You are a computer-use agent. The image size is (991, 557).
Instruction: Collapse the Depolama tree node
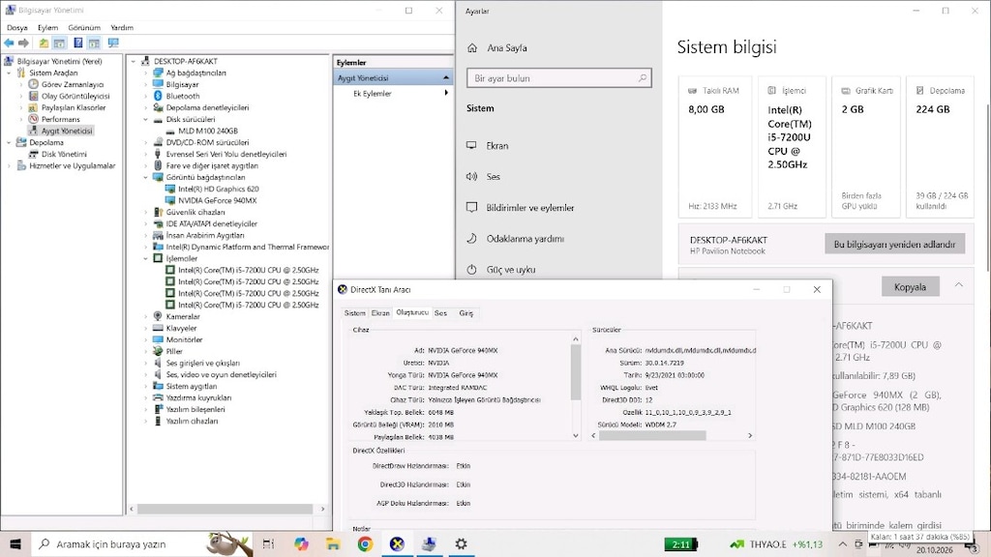[x=9, y=143]
